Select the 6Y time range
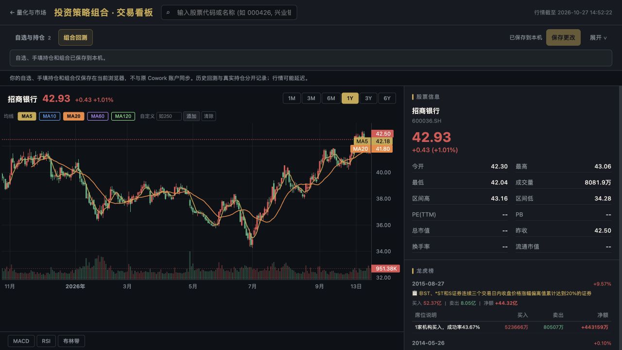Screen dimensions: 622x350 coord(387,98)
